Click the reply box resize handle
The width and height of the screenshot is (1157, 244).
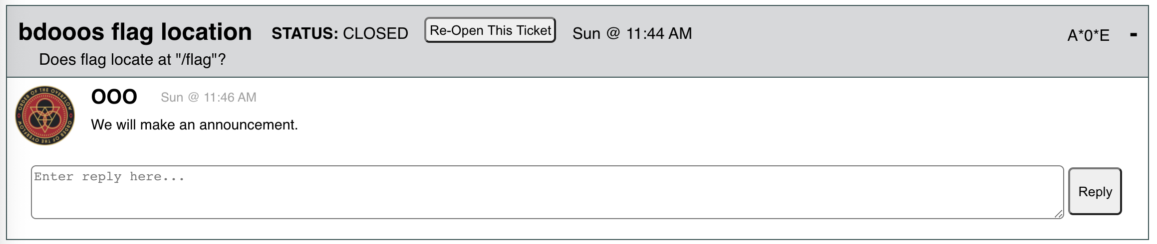pyautogui.click(x=1058, y=214)
